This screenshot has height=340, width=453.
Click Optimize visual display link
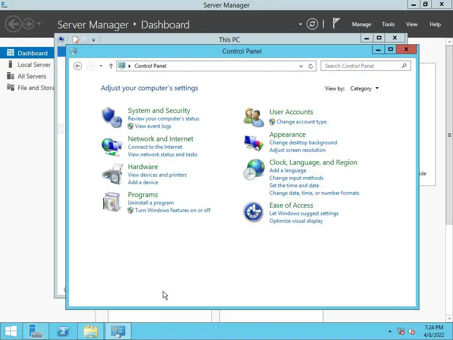click(x=296, y=221)
